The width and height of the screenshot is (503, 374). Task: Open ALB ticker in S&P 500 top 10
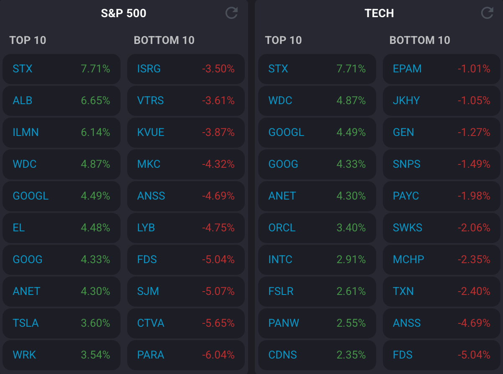(x=23, y=100)
